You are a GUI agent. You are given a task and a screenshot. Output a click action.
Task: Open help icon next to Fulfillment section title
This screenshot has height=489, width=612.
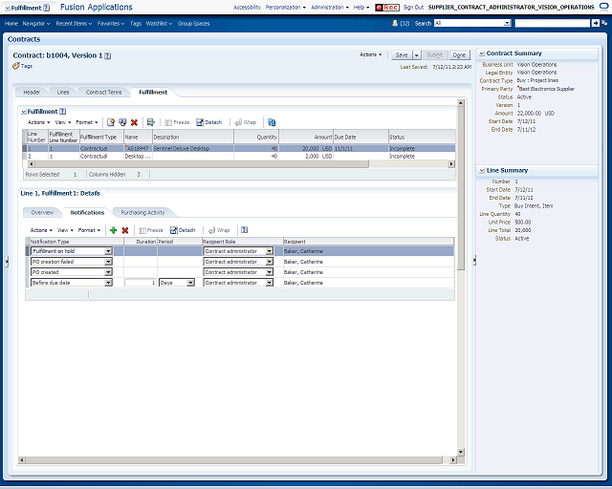tap(63, 112)
